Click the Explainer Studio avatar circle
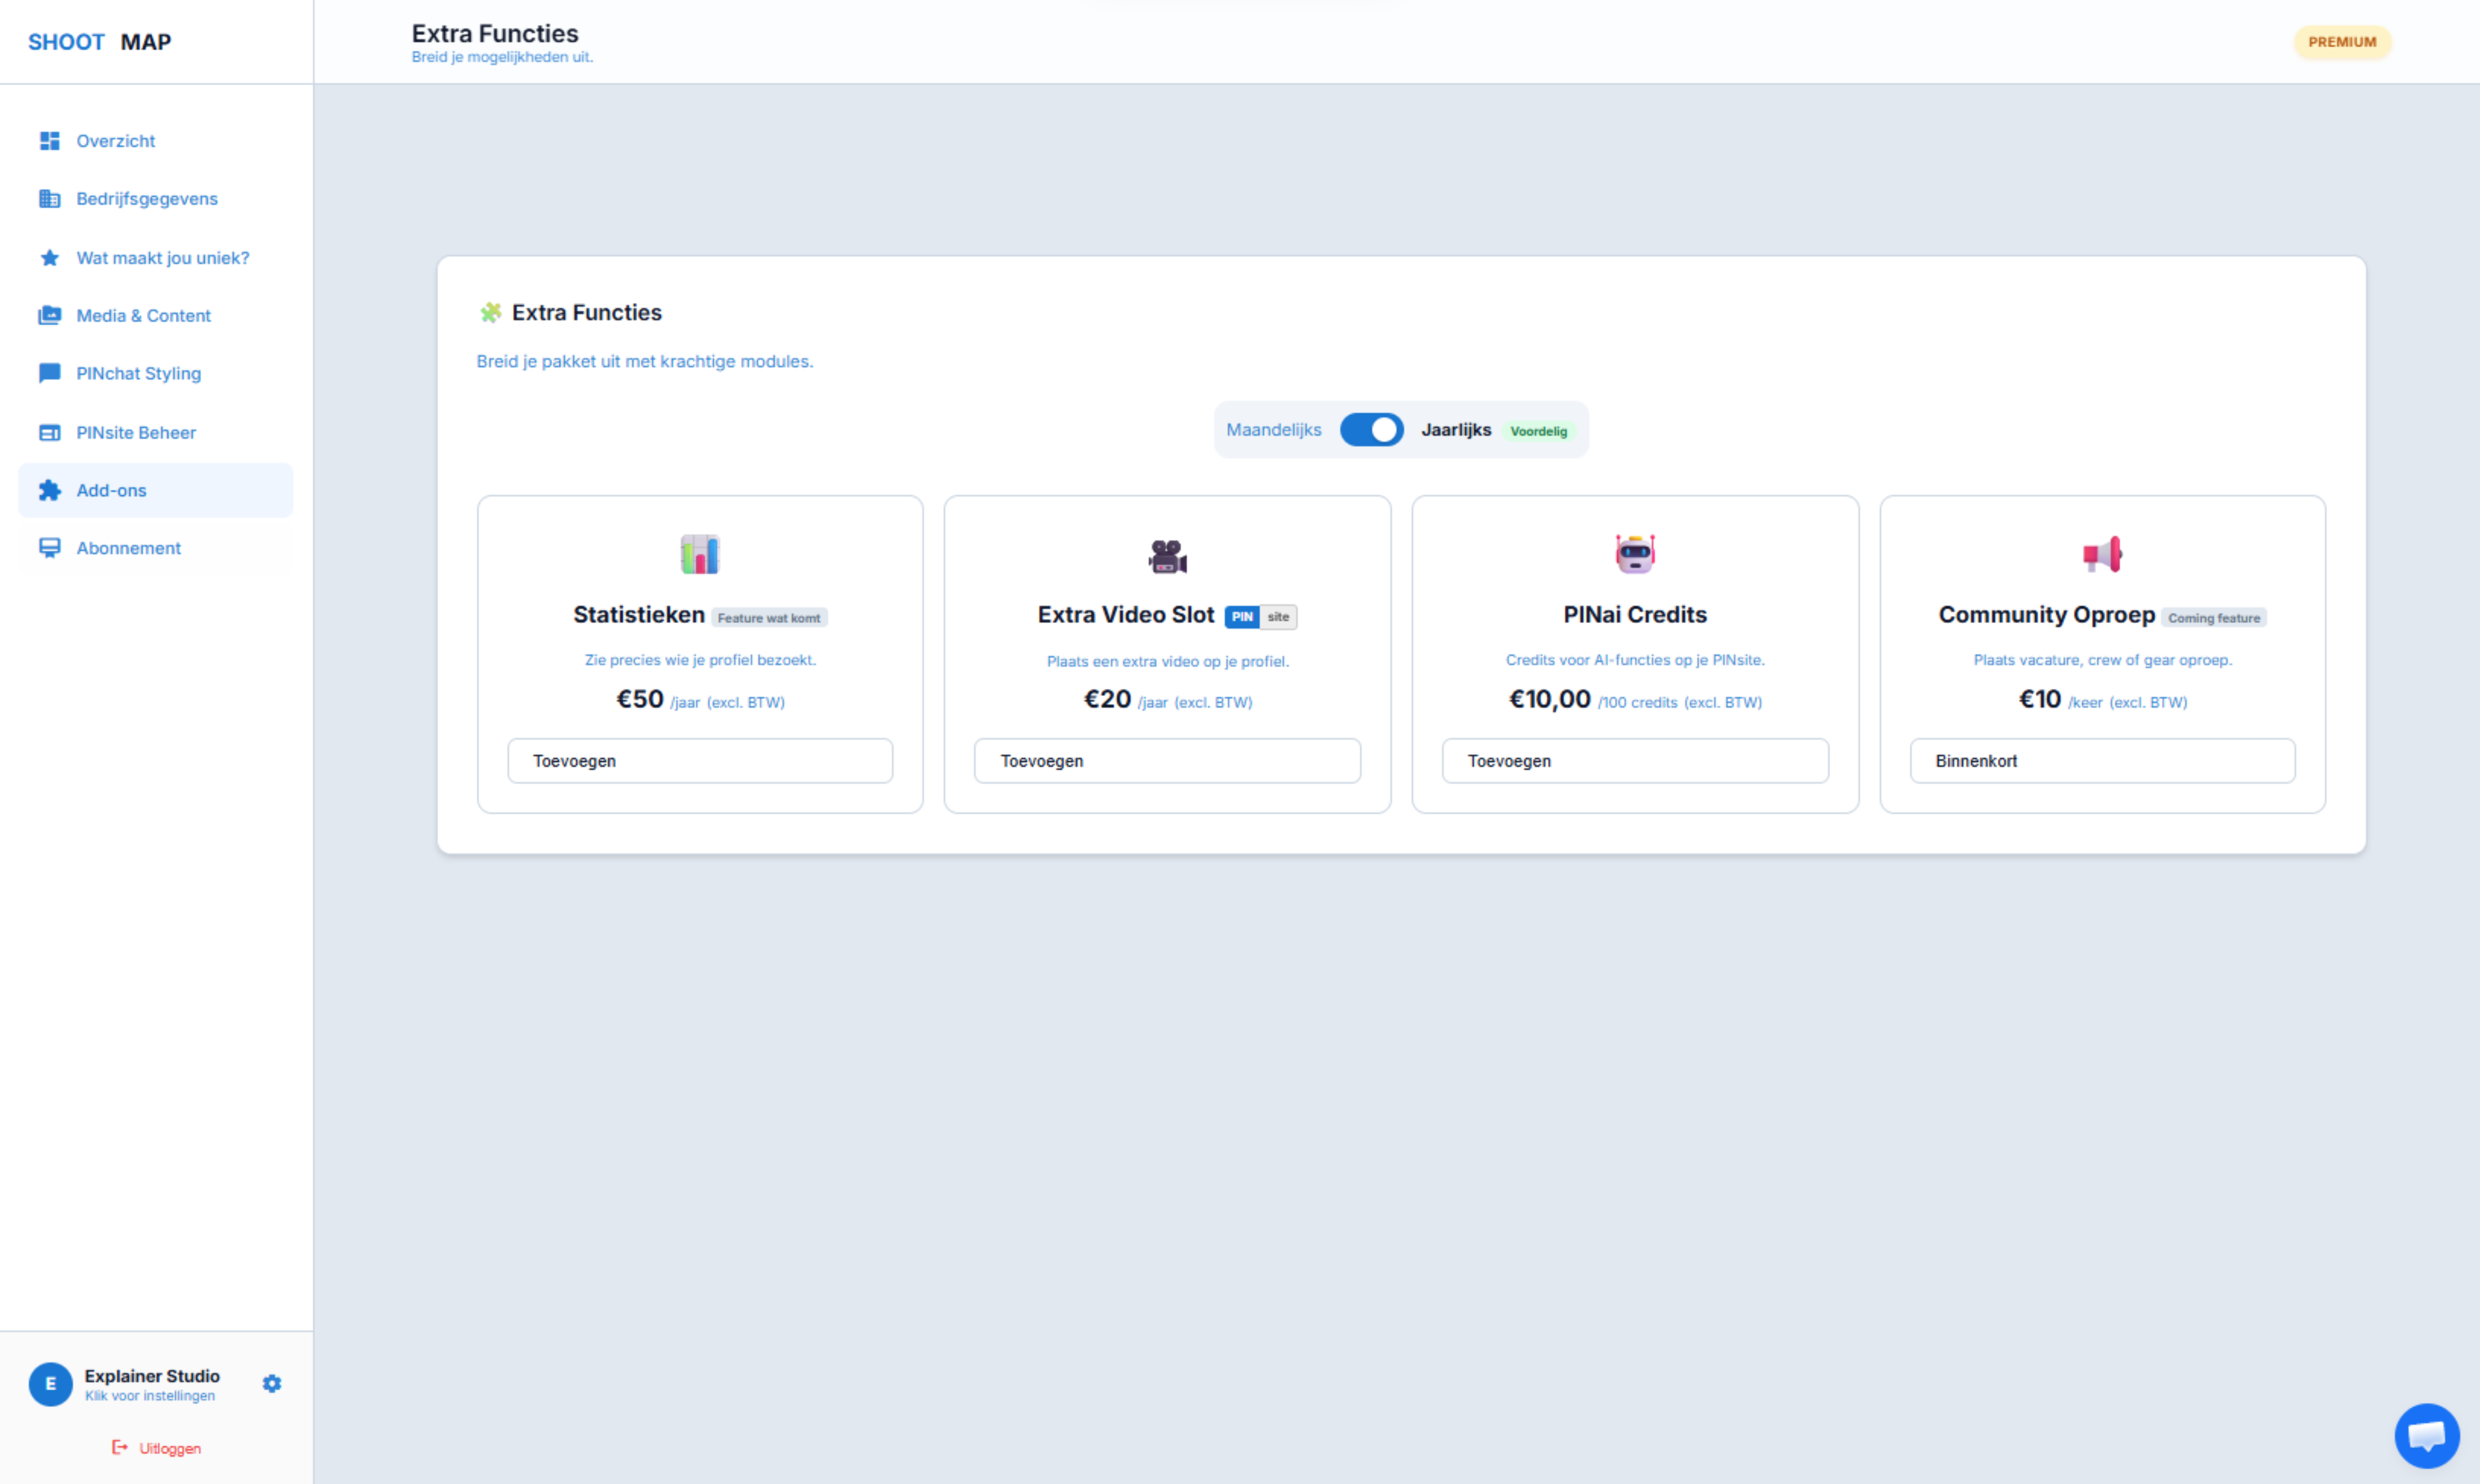The image size is (2480, 1484). click(50, 1384)
